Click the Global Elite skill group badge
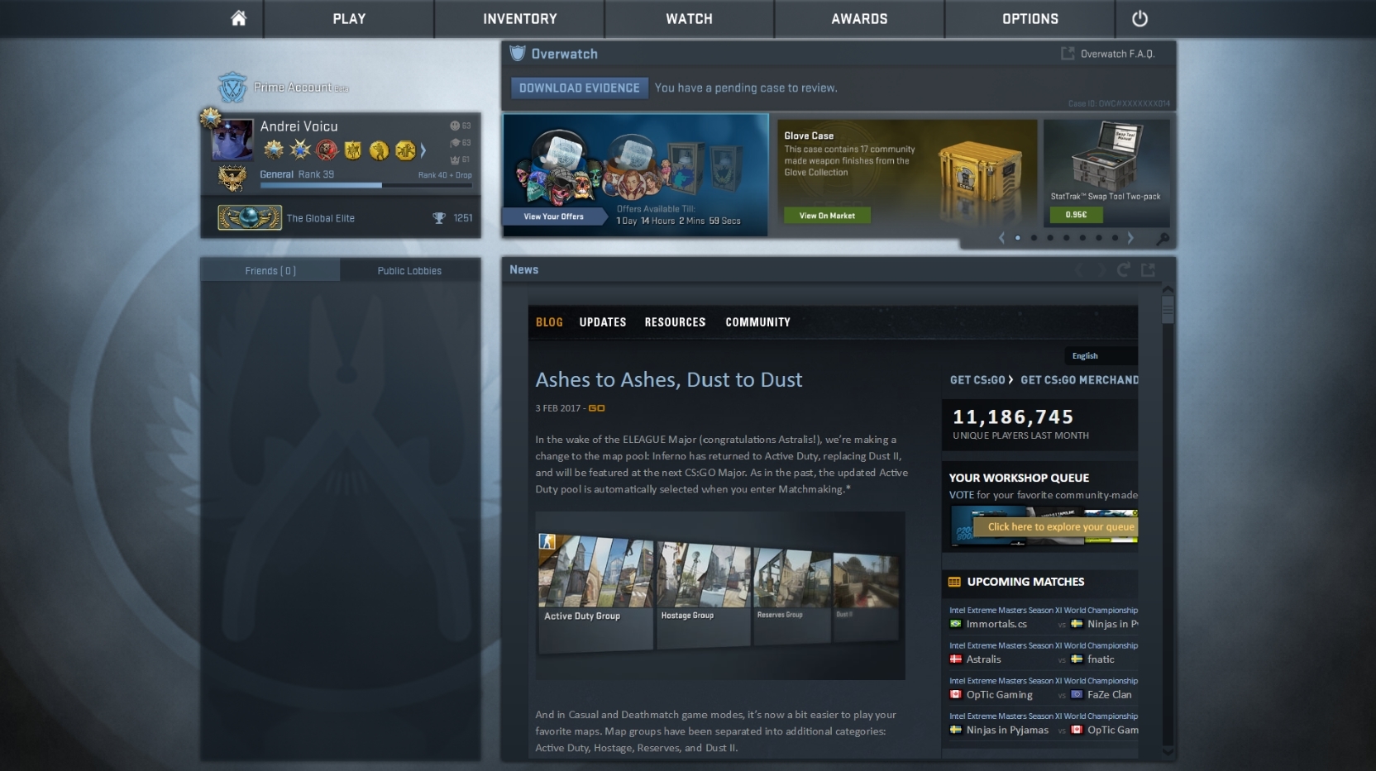1376x771 pixels. (250, 218)
